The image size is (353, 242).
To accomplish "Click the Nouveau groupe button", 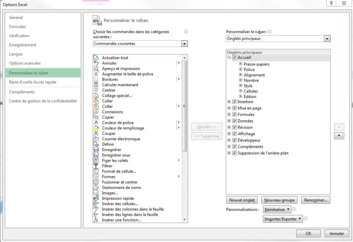I will [x=279, y=200].
